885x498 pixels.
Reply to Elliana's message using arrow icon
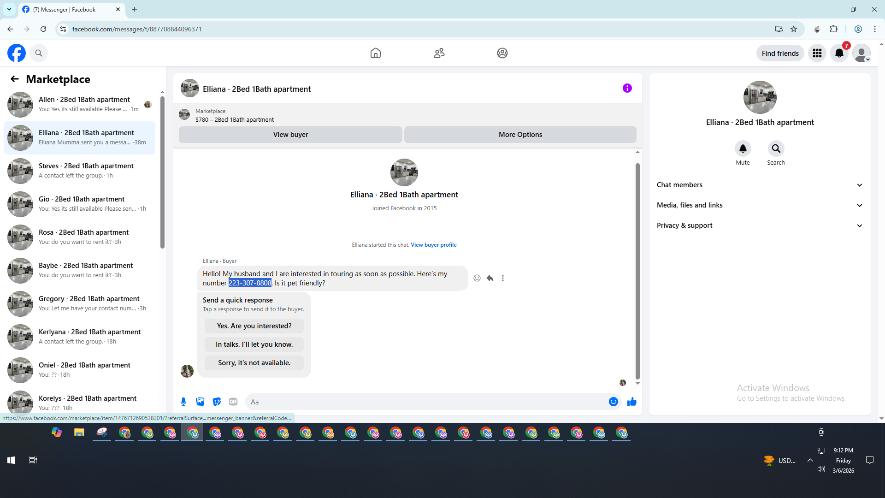click(490, 278)
